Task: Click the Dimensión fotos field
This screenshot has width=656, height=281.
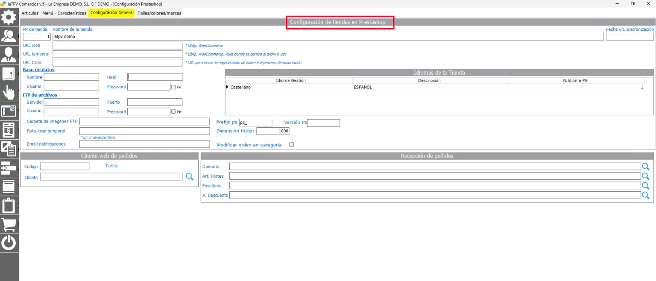Action: point(273,131)
